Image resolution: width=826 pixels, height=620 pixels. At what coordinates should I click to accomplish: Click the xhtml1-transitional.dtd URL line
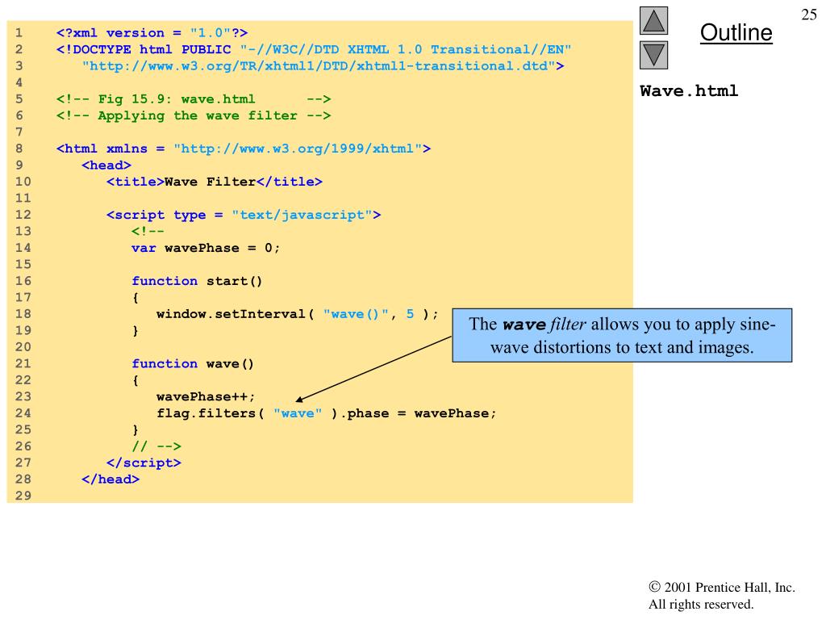click(x=323, y=66)
